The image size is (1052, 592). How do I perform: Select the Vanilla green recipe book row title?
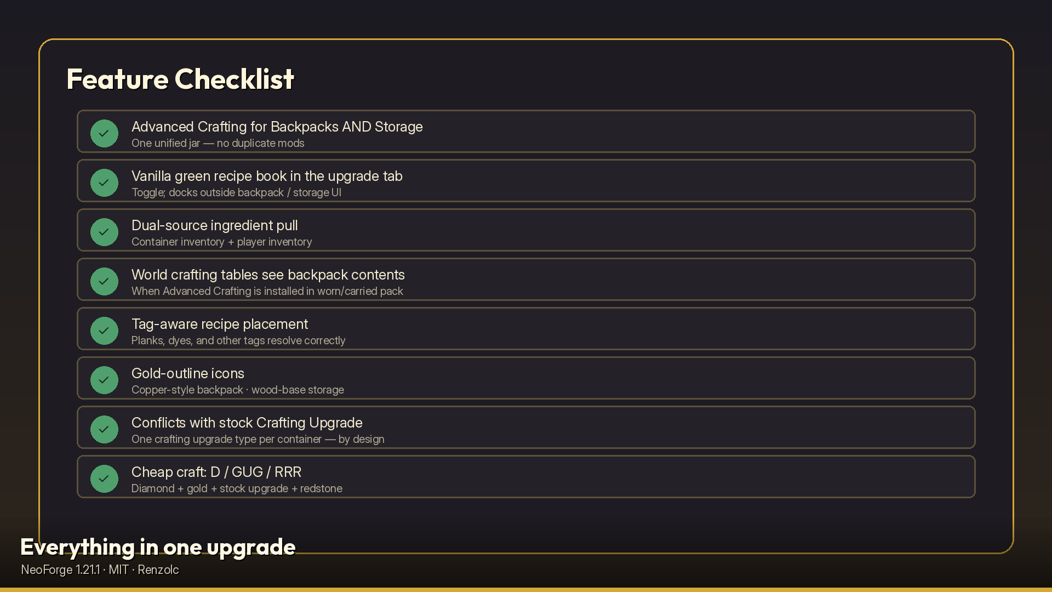point(267,176)
